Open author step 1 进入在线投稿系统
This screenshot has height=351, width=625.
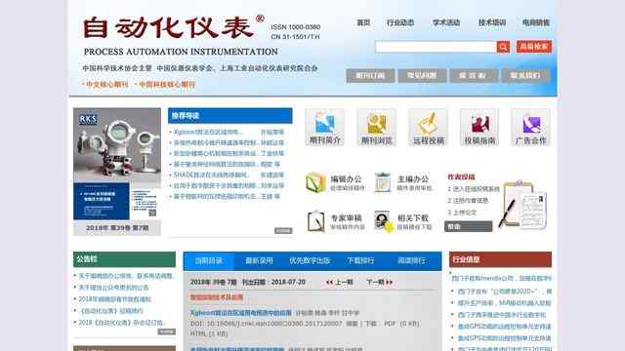pyautogui.click(x=474, y=189)
